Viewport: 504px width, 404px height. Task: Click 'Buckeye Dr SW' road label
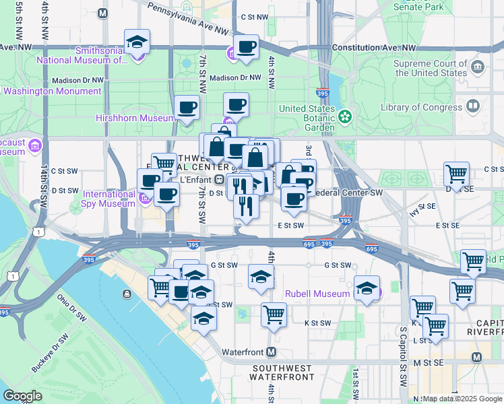coord(50,353)
